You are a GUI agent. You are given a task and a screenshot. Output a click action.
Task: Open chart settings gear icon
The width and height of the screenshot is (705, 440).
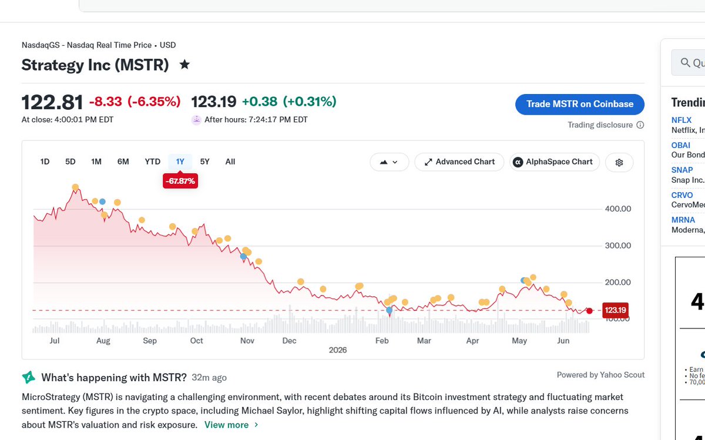pos(619,162)
